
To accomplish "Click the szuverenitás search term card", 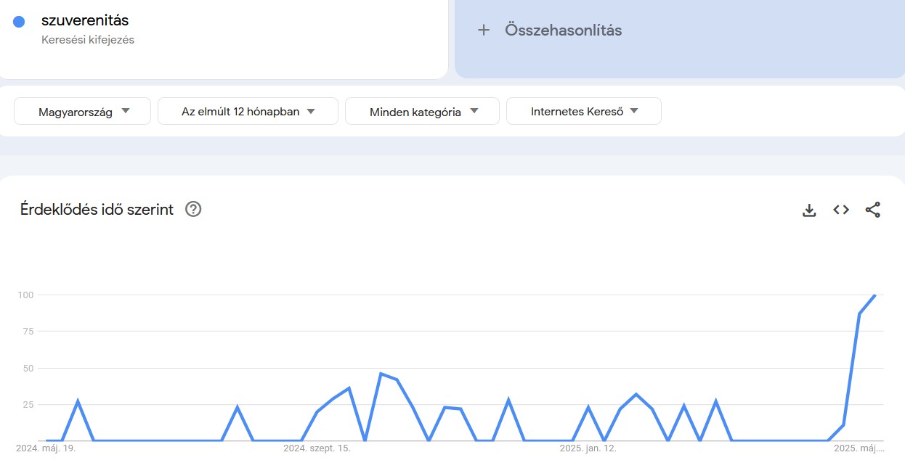I will (84, 20).
